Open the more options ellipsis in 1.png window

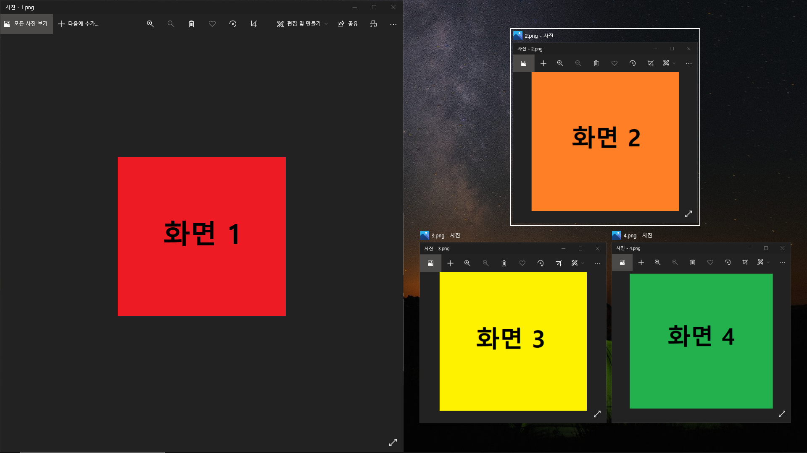click(x=393, y=24)
